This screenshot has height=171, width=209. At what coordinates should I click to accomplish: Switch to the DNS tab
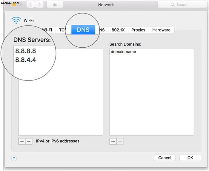[x=83, y=30]
